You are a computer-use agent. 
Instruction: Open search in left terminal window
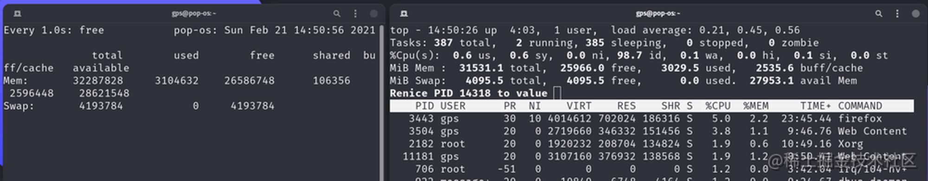tap(337, 14)
